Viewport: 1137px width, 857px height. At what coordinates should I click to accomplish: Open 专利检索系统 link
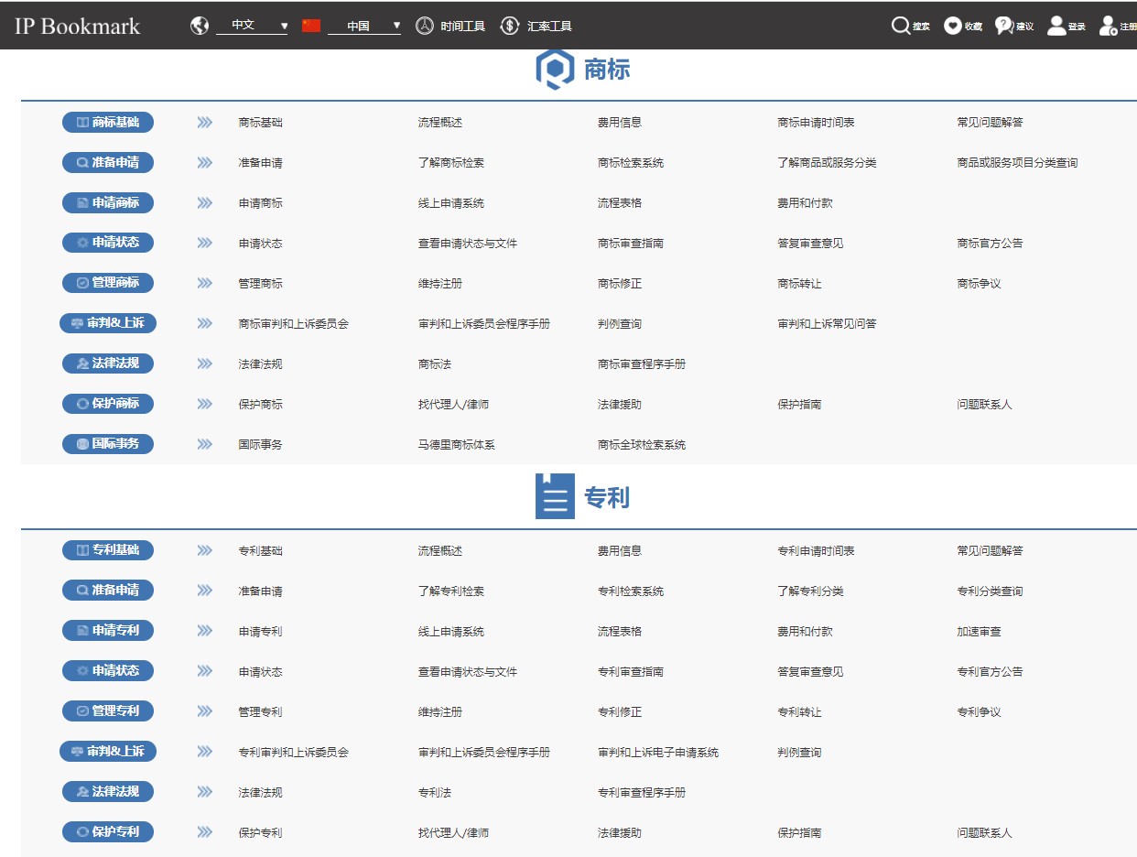tap(631, 591)
